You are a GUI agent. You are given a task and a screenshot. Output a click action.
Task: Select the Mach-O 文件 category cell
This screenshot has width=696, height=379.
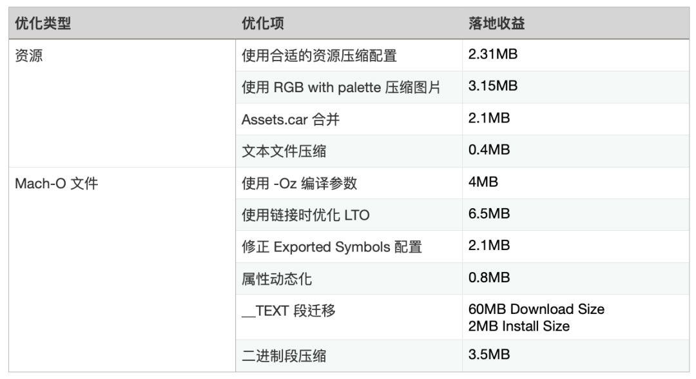pyautogui.click(x=57, y=183)
